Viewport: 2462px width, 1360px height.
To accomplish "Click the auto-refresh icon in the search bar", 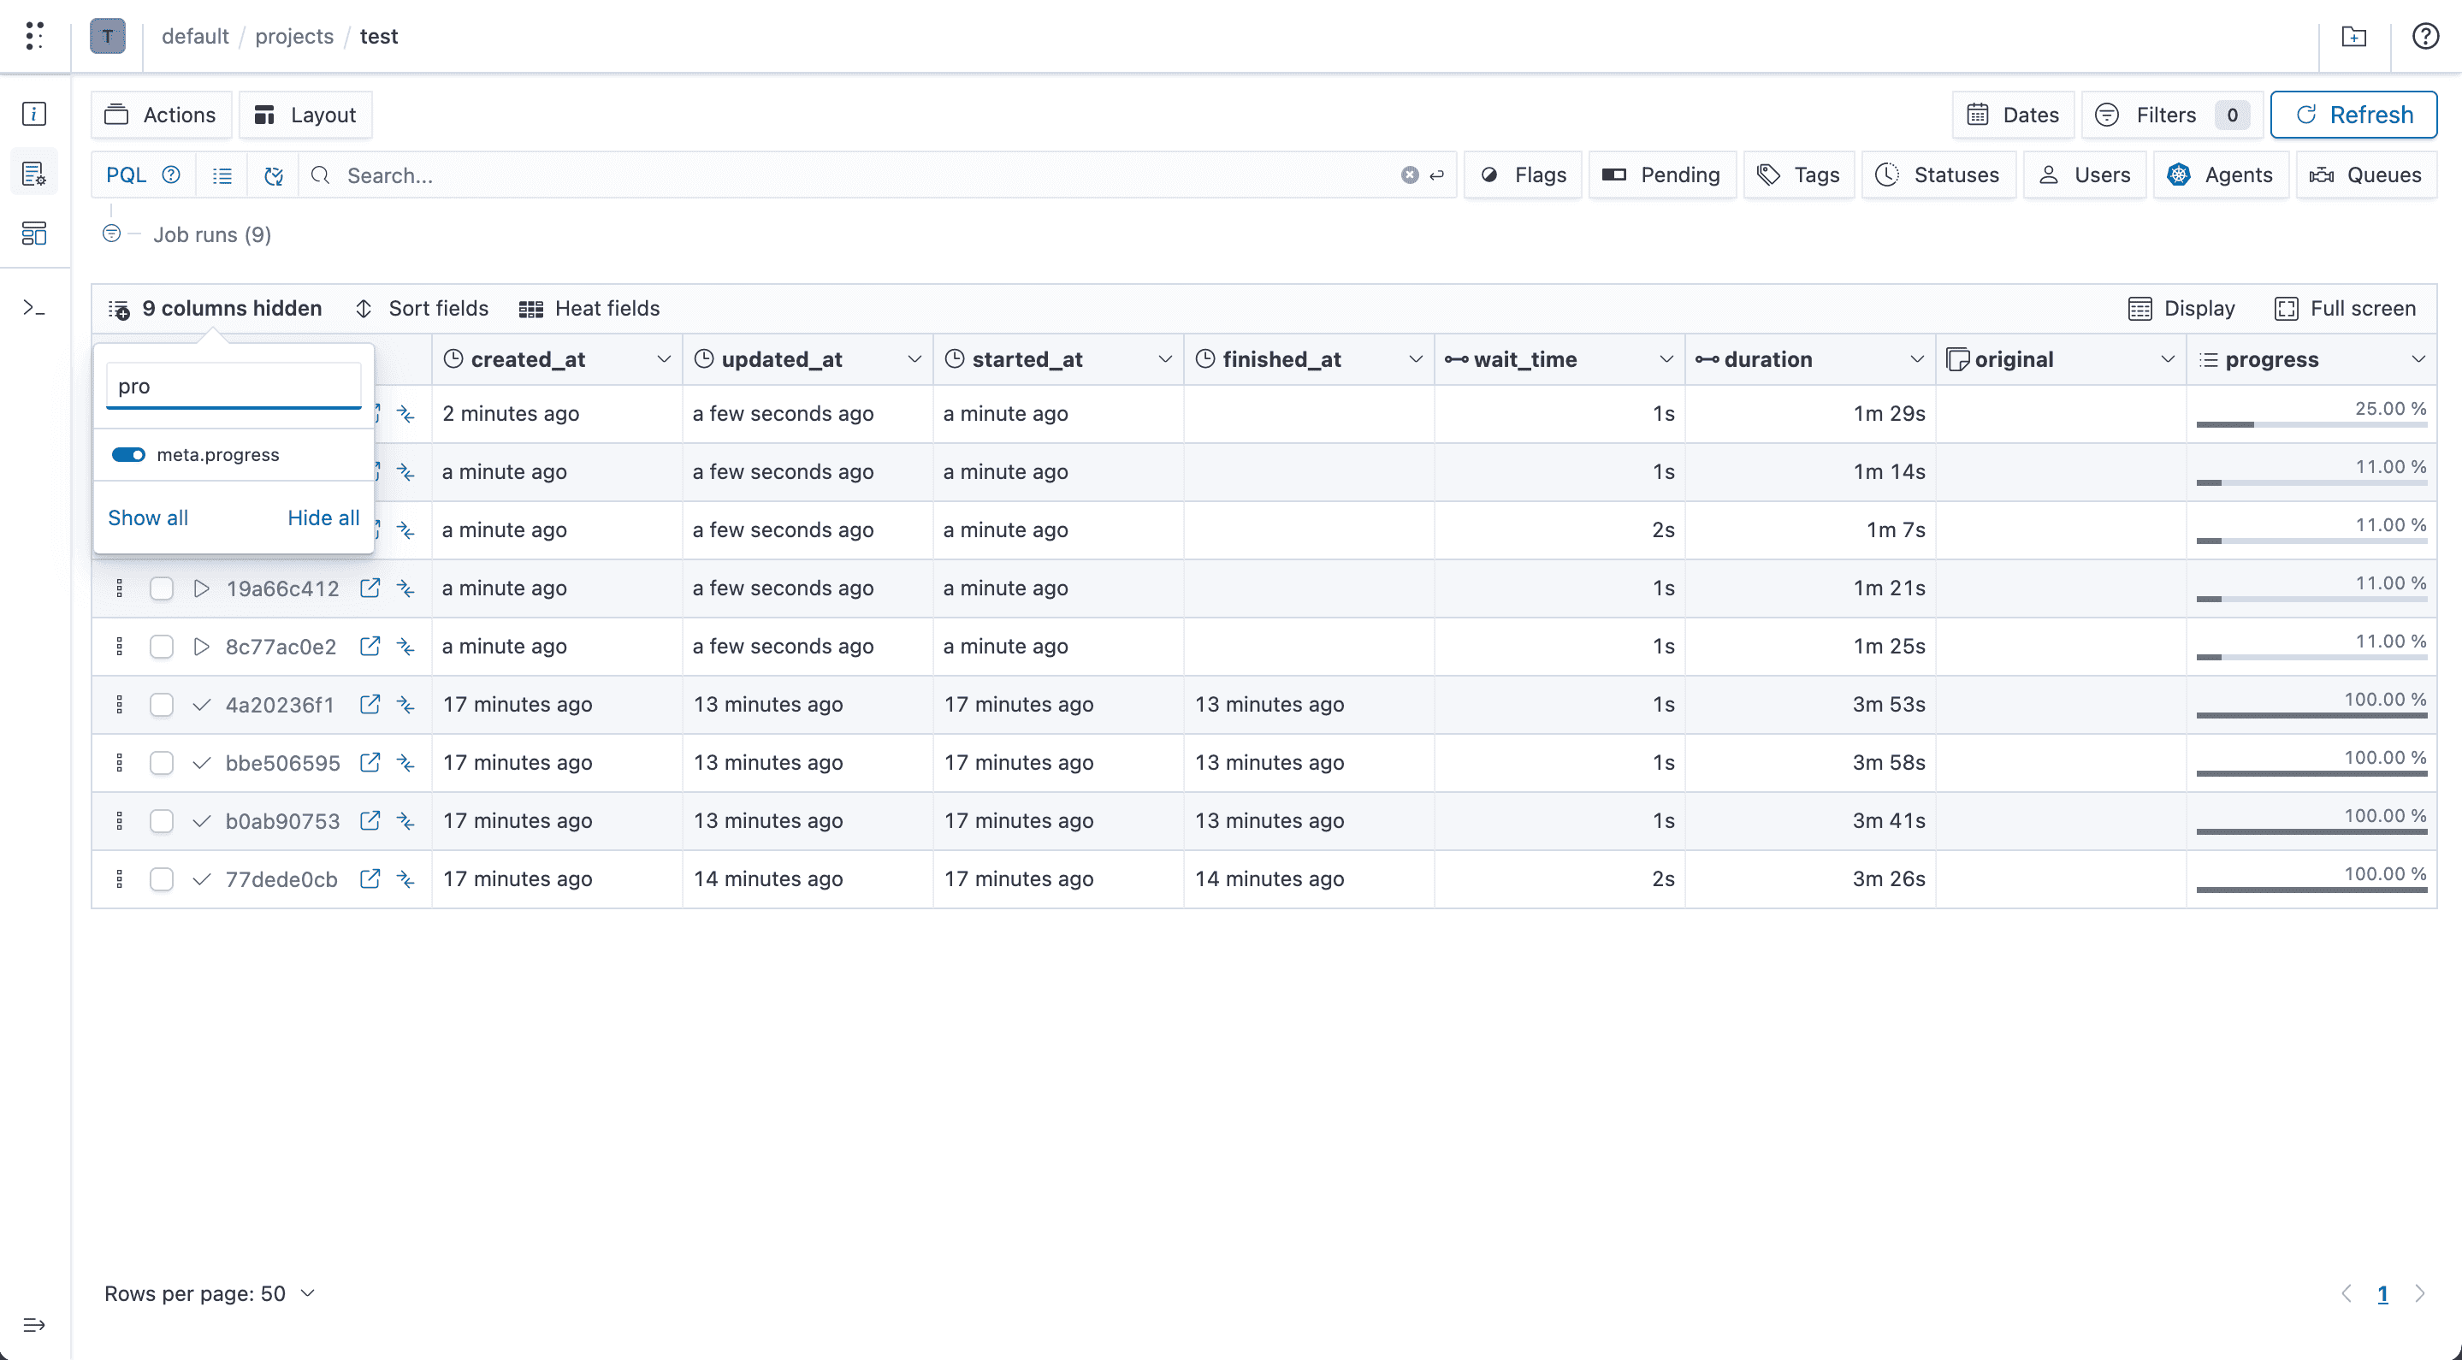I will coord(274,176).
